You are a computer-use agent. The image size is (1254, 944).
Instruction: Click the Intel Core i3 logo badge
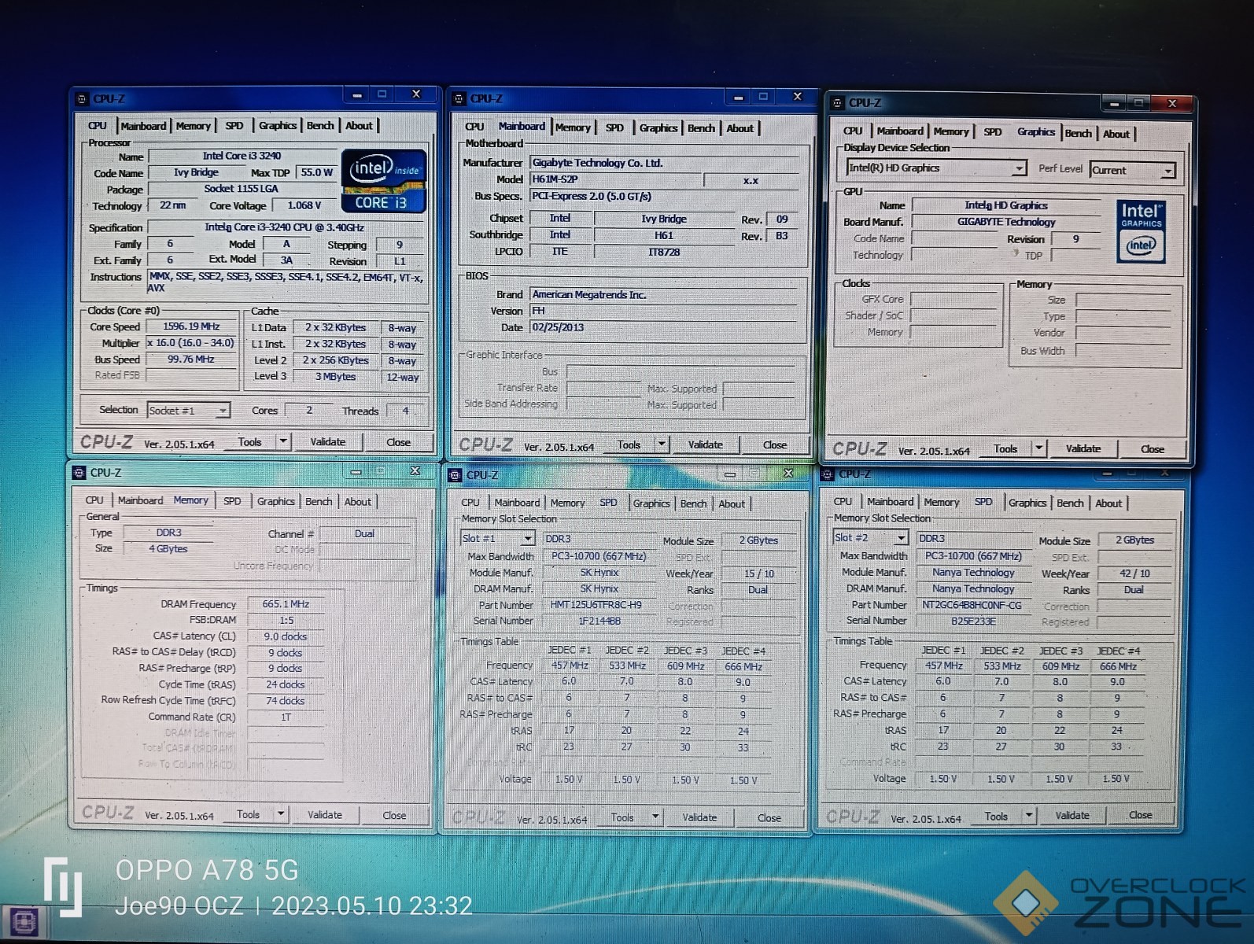tap(384, 182)
